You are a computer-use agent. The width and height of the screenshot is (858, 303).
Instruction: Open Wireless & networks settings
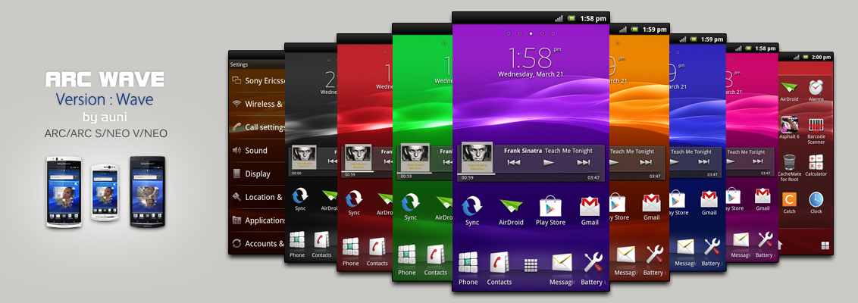(257, 104)
